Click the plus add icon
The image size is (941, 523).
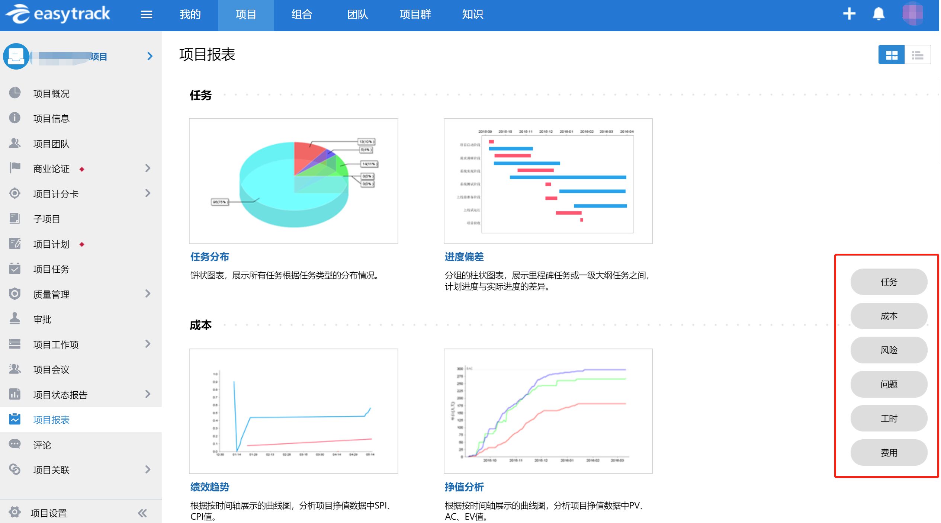(x=849, y=14)
